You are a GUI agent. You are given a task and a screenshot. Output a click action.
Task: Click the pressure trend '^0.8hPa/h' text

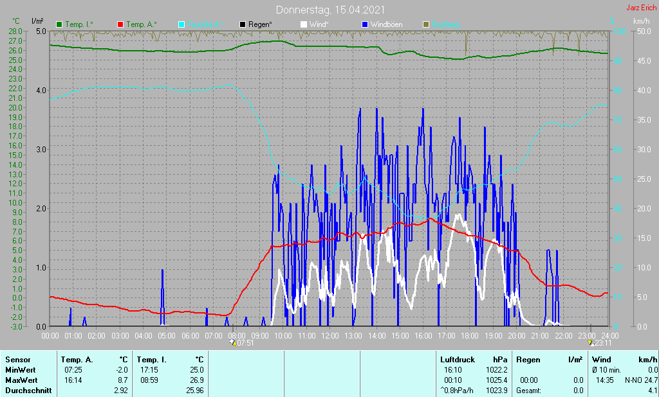(x=456, y=391)
